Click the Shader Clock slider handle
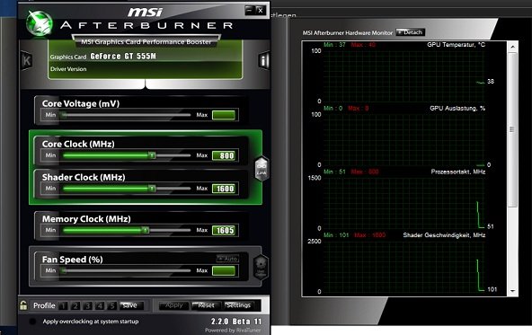This screenshot has height=335, width=532. tap(152, 189)
